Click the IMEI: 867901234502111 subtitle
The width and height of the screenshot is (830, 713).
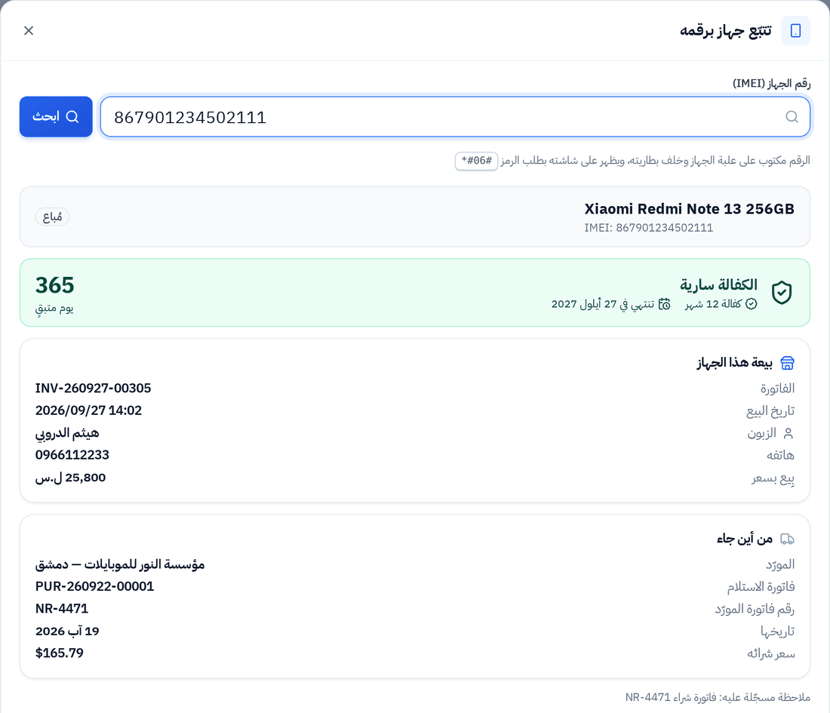click(x=648, y=228)
